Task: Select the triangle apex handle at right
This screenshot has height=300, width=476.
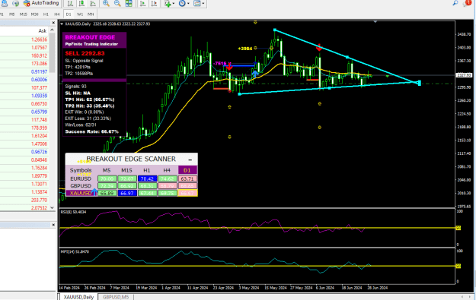Action: coord(419,83)
